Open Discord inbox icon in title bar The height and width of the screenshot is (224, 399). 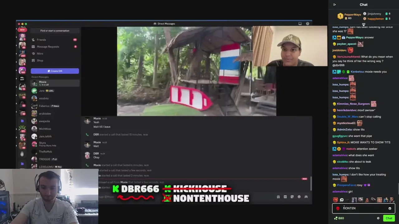[300, 24]
